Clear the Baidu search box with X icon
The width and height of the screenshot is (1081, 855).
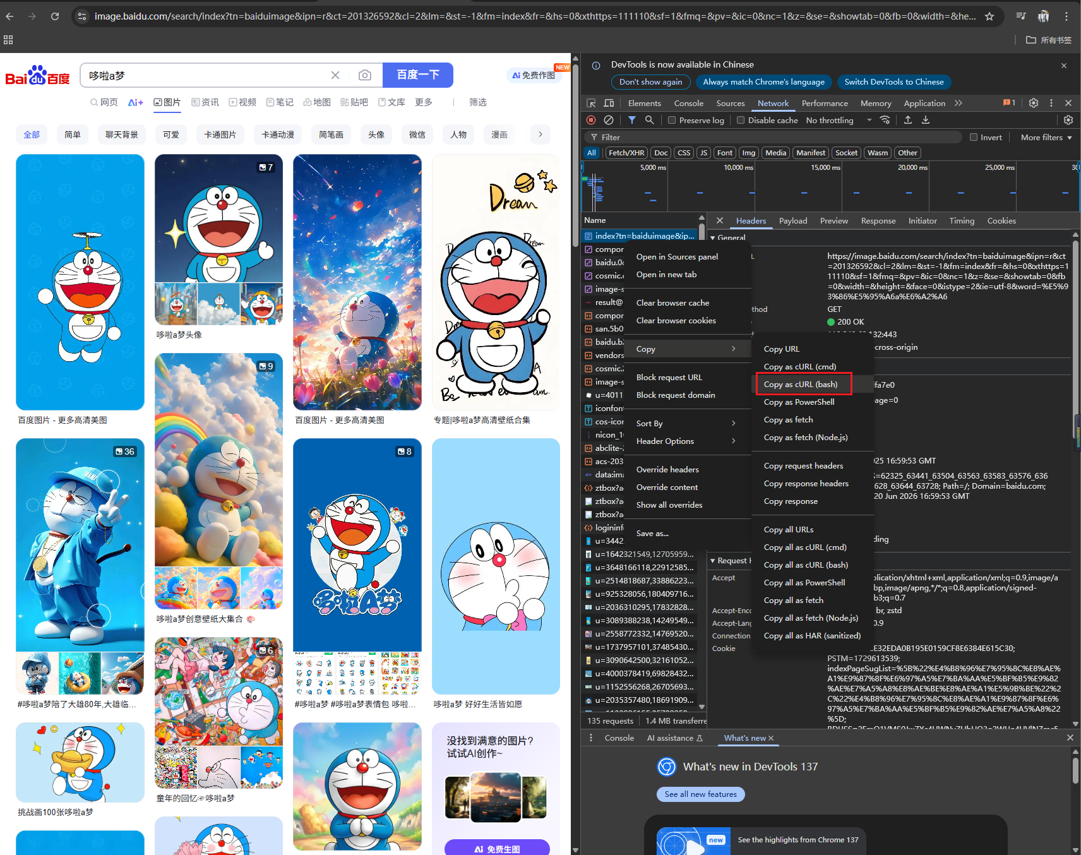tap(335, 75)
